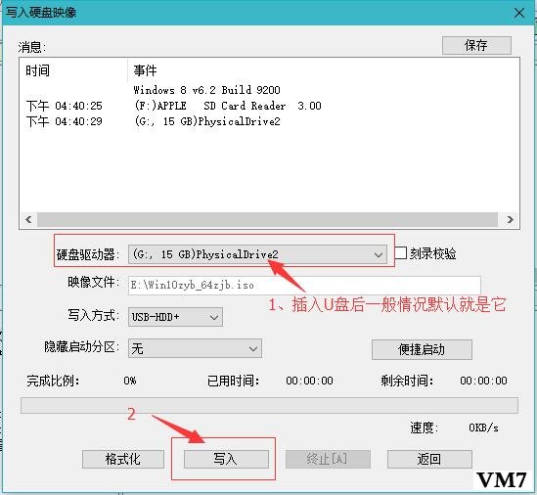Click the write progress bar
Viewport: 537px width, 495px height.
(x=269, y=405)
